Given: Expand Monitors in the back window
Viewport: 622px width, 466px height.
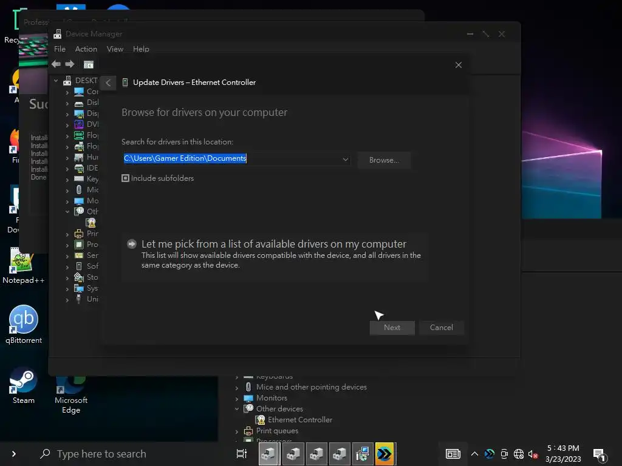Looking at the screenshot, I should coord(237,399).
